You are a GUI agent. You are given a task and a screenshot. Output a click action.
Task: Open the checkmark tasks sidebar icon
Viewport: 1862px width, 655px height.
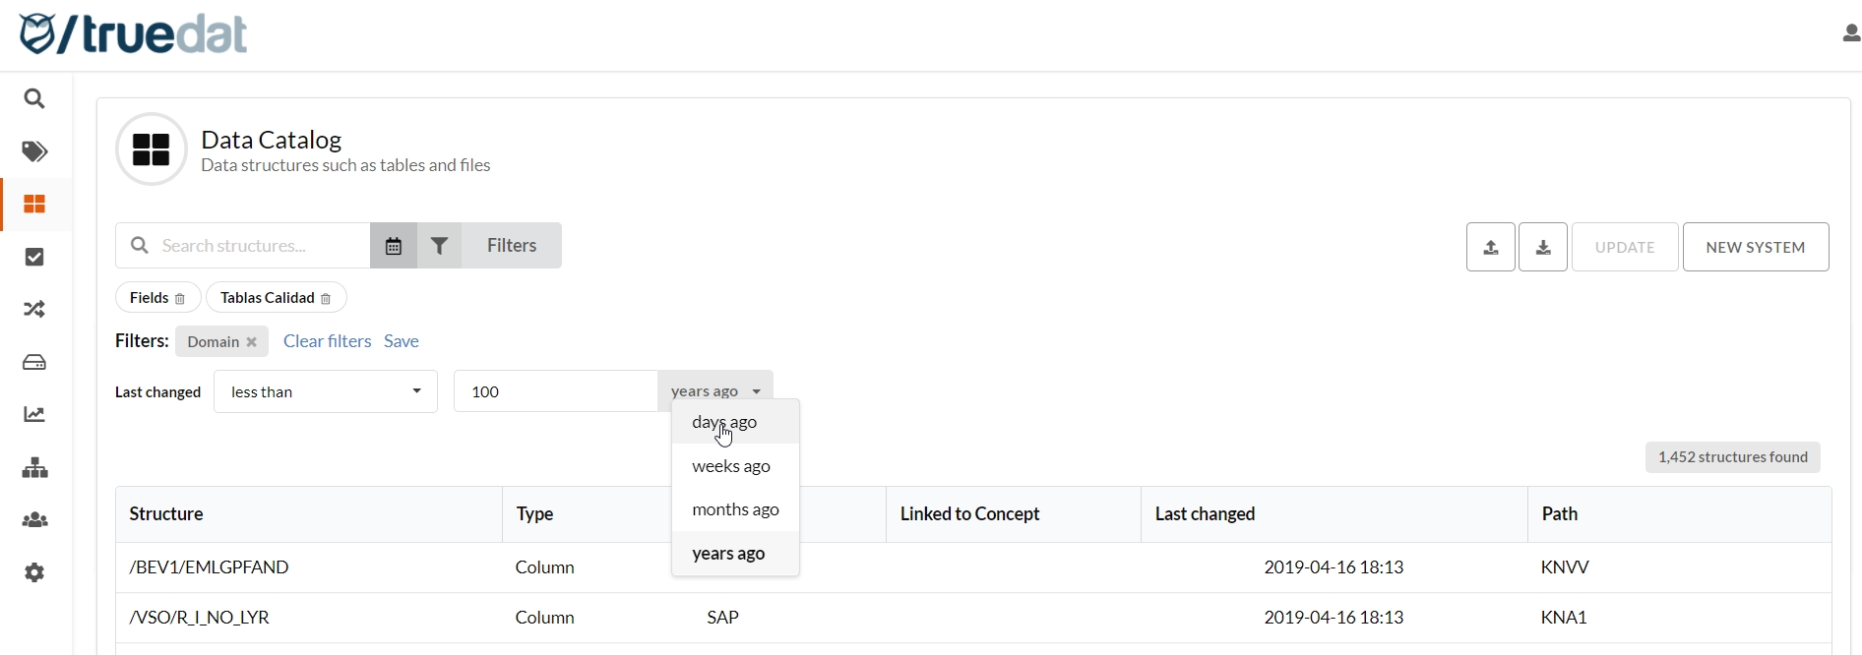[34, 257]
